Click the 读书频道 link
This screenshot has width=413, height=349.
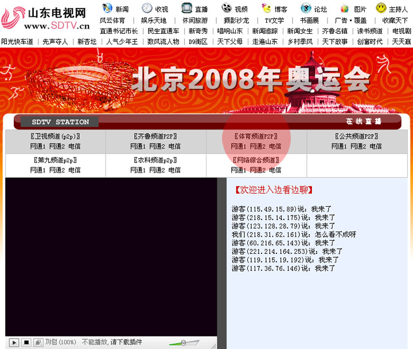370,31
